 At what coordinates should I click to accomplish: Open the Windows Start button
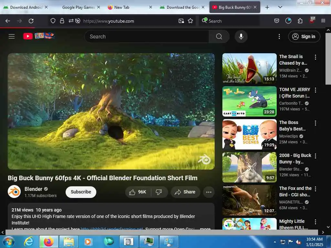pos(8,242)
